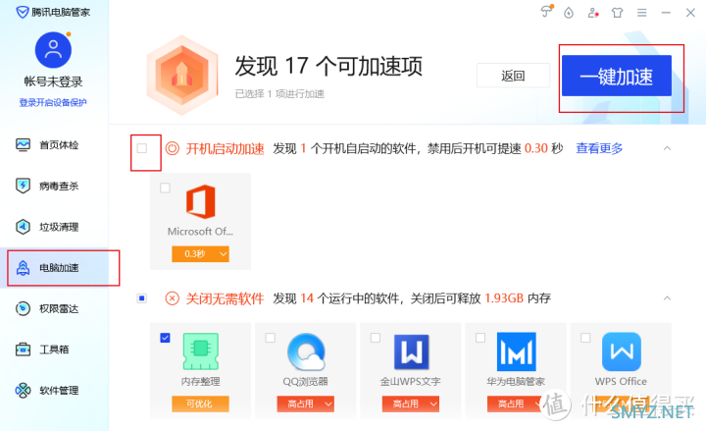Click the 返回 button
This screenshot has height=431, width=706.
point(513,76)
